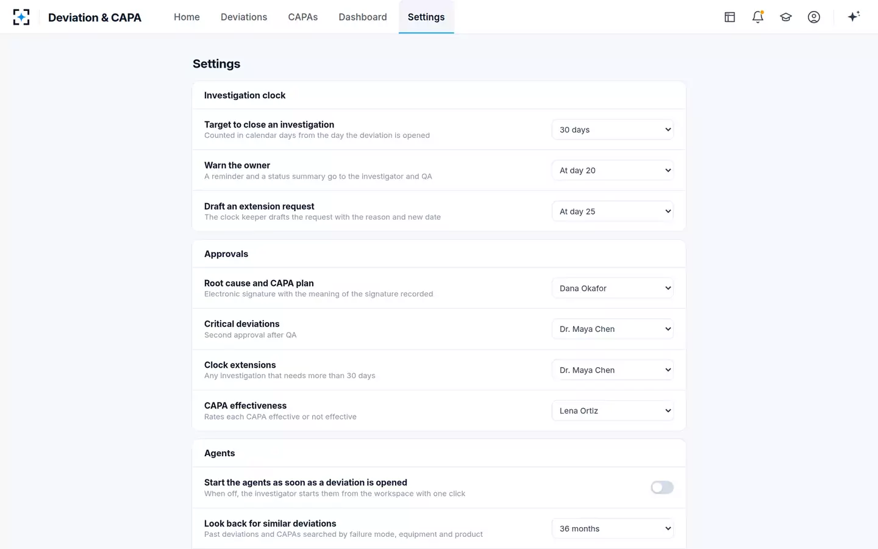
Task: Open the sparkle AI assistant icon
Action: coord(854,16)
